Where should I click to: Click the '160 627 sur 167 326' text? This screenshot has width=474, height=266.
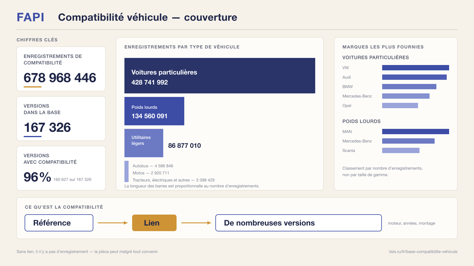72,179
